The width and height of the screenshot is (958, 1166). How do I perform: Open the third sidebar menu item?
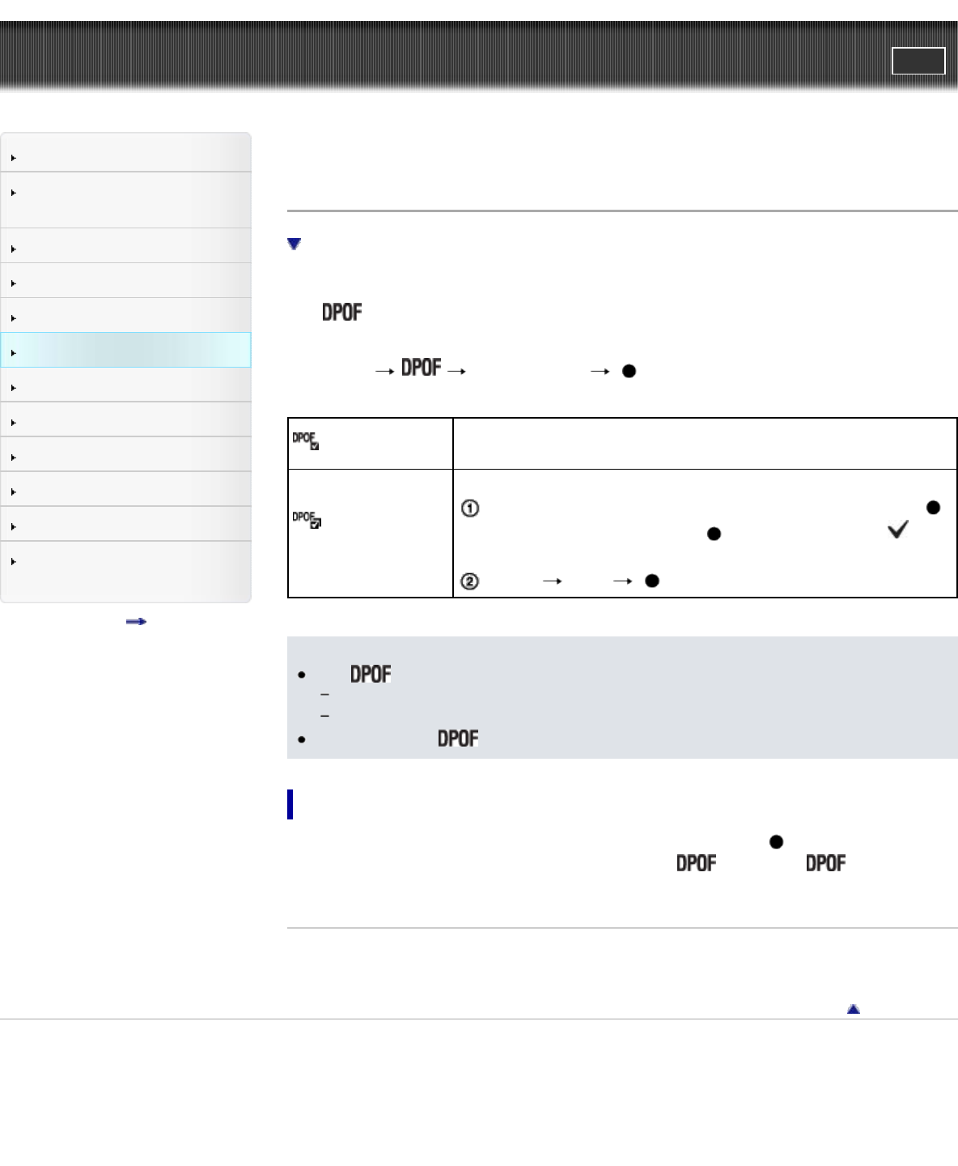(126, 246)
